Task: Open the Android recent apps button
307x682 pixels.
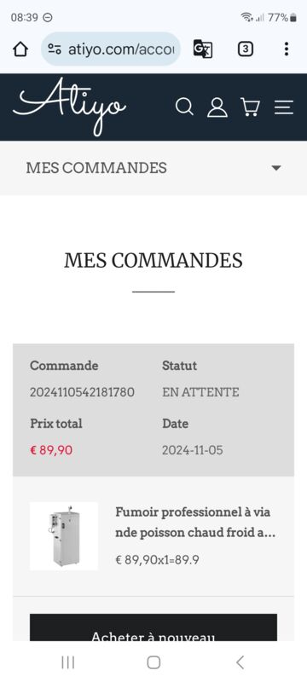Action: click(68, 662)
